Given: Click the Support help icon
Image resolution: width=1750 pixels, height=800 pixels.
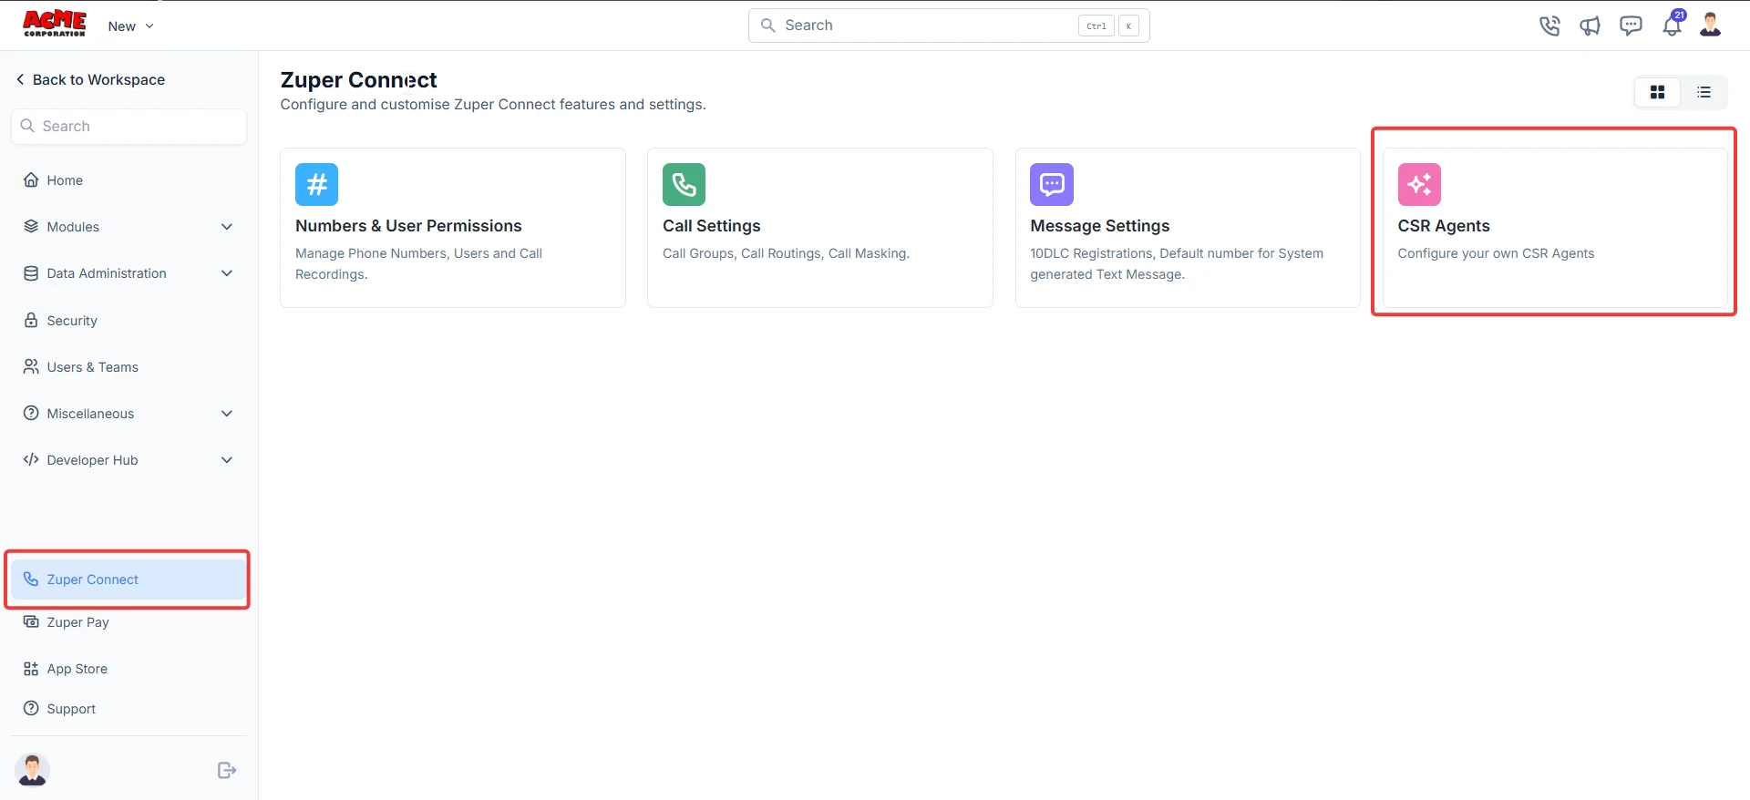Looking at the screenshot, I should [31, 708].
